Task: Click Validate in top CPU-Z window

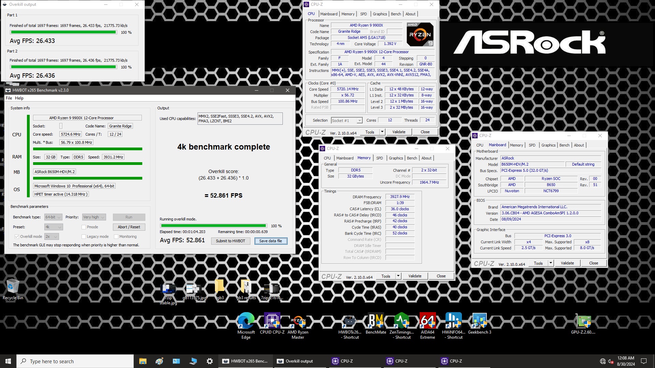Action: click(398, 132)
